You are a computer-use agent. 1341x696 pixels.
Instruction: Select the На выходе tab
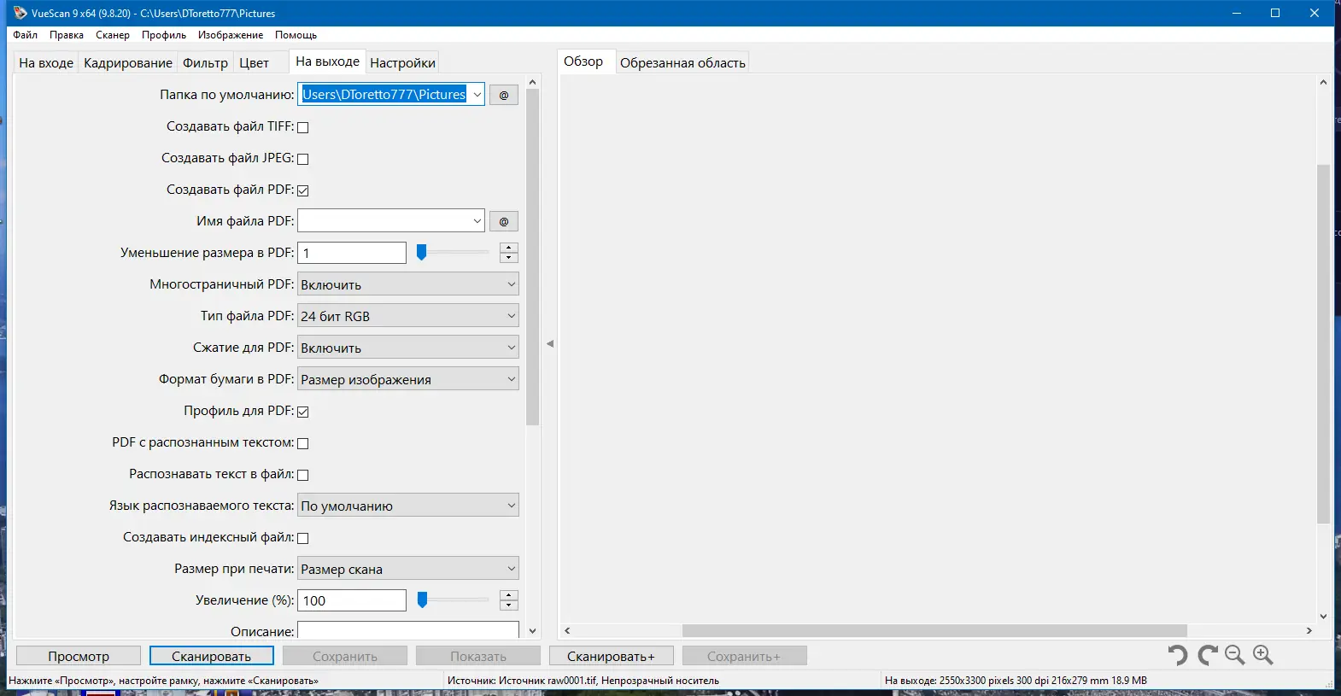pos(327,61)
